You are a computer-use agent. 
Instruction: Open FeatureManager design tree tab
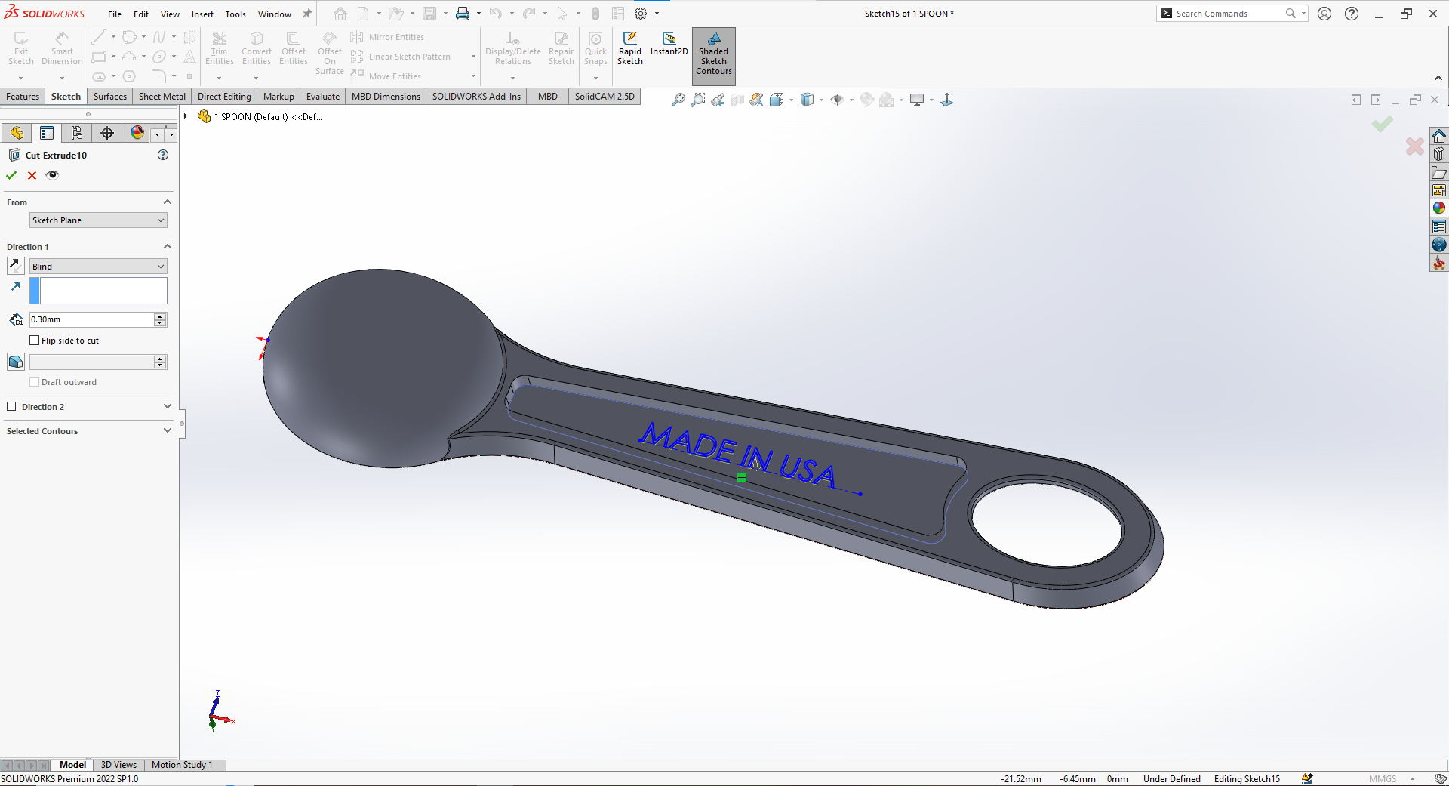(x=17, y=133)
